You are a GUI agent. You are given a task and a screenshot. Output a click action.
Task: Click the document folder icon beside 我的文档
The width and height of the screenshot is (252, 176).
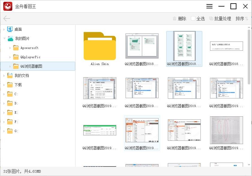[10, 75]
